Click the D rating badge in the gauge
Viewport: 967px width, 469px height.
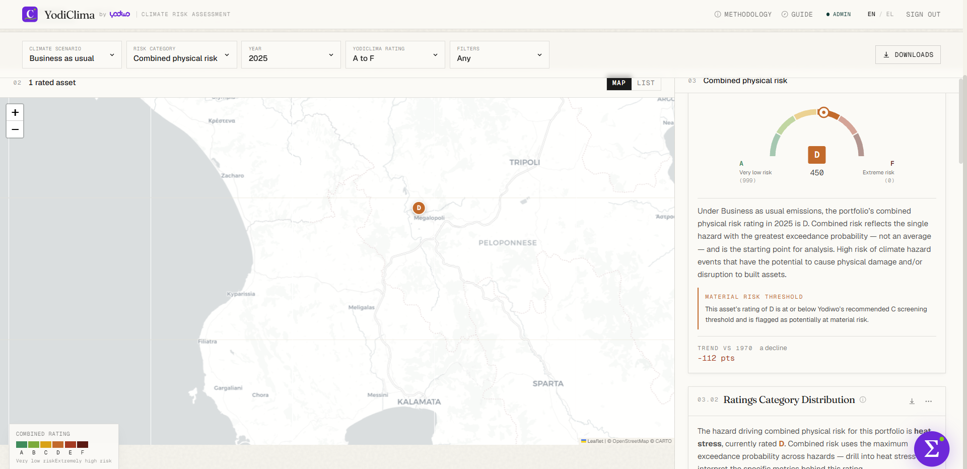click(x=817, y=155)
